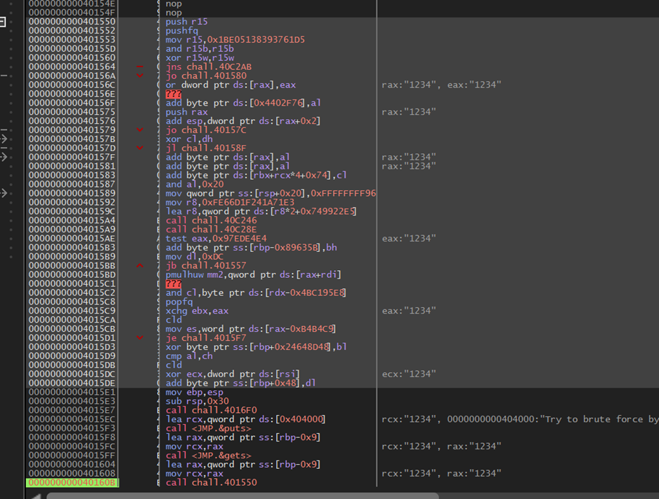The image size is (659, 499).
Task: Click the 'je chall.4015F7' jump instruction
Action: (x=206, y=338)
